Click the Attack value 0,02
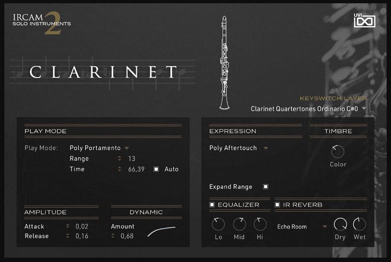 point(82,226)
